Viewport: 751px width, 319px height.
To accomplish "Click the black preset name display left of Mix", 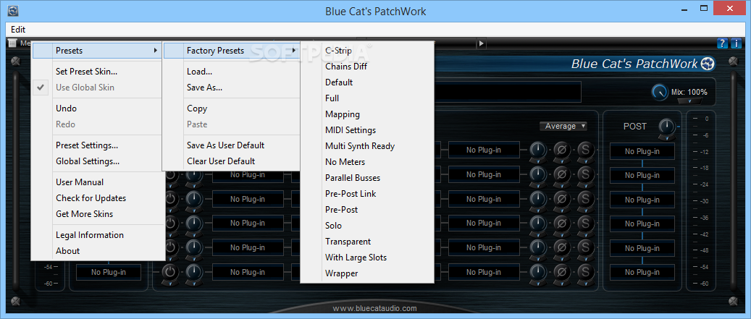I will [508, 92].
